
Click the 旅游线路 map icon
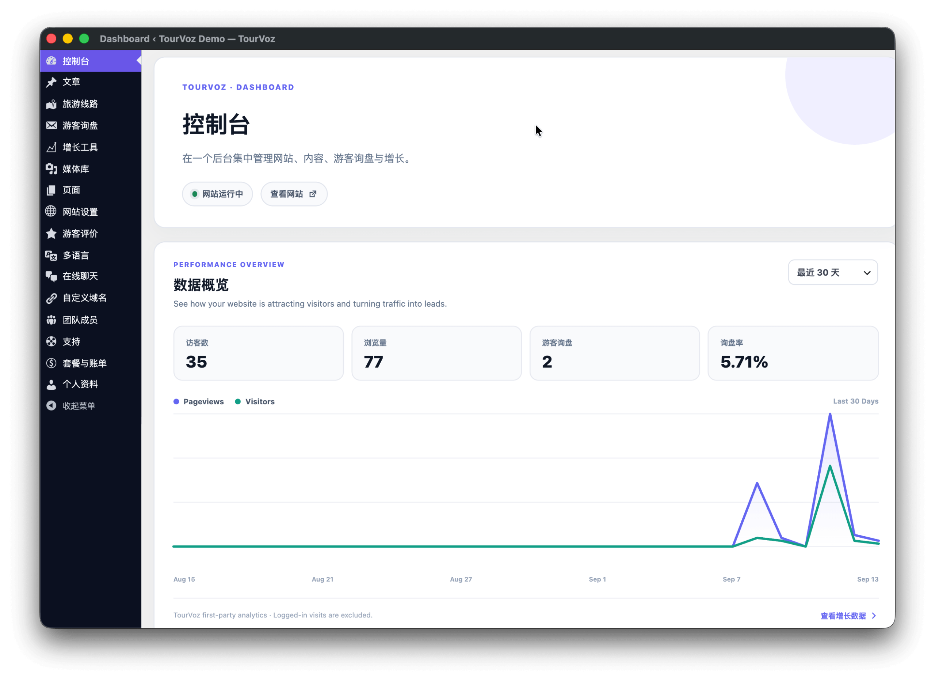pos(51,104)
